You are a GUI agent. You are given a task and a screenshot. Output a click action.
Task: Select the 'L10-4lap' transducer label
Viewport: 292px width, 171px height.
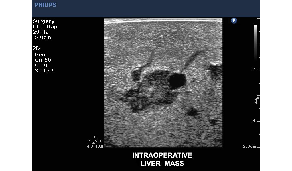click(x=45, y=27)
